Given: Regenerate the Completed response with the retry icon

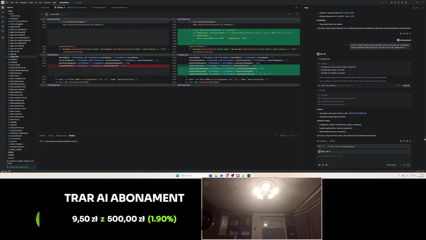Looking at the screenshot, I should 410,141.
